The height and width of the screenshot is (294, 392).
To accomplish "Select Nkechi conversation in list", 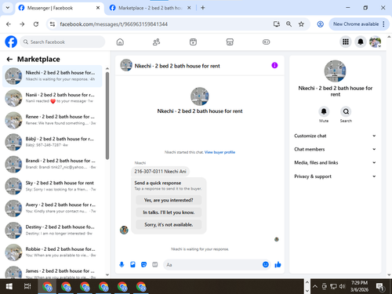I will tap(53, 76).
